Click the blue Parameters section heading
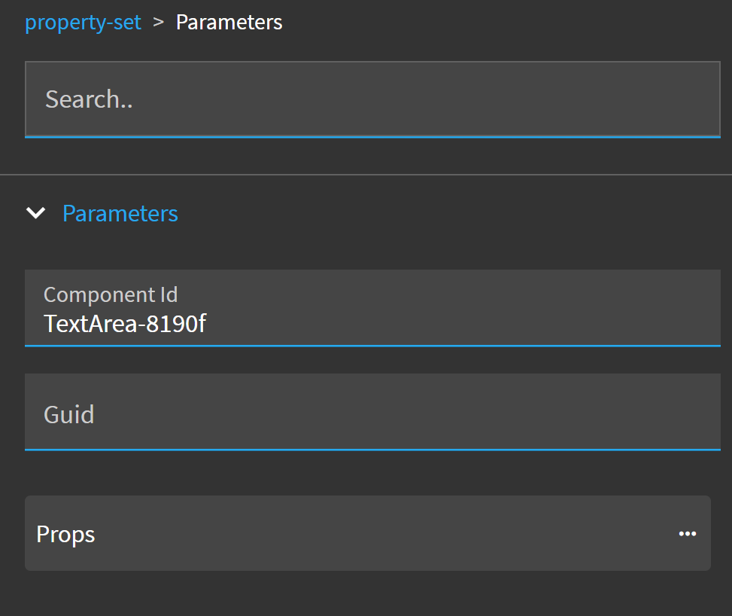The image size is (732, 616). pos(120,213)
